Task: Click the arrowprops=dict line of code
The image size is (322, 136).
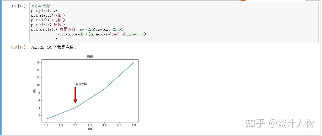Action: 101,34
